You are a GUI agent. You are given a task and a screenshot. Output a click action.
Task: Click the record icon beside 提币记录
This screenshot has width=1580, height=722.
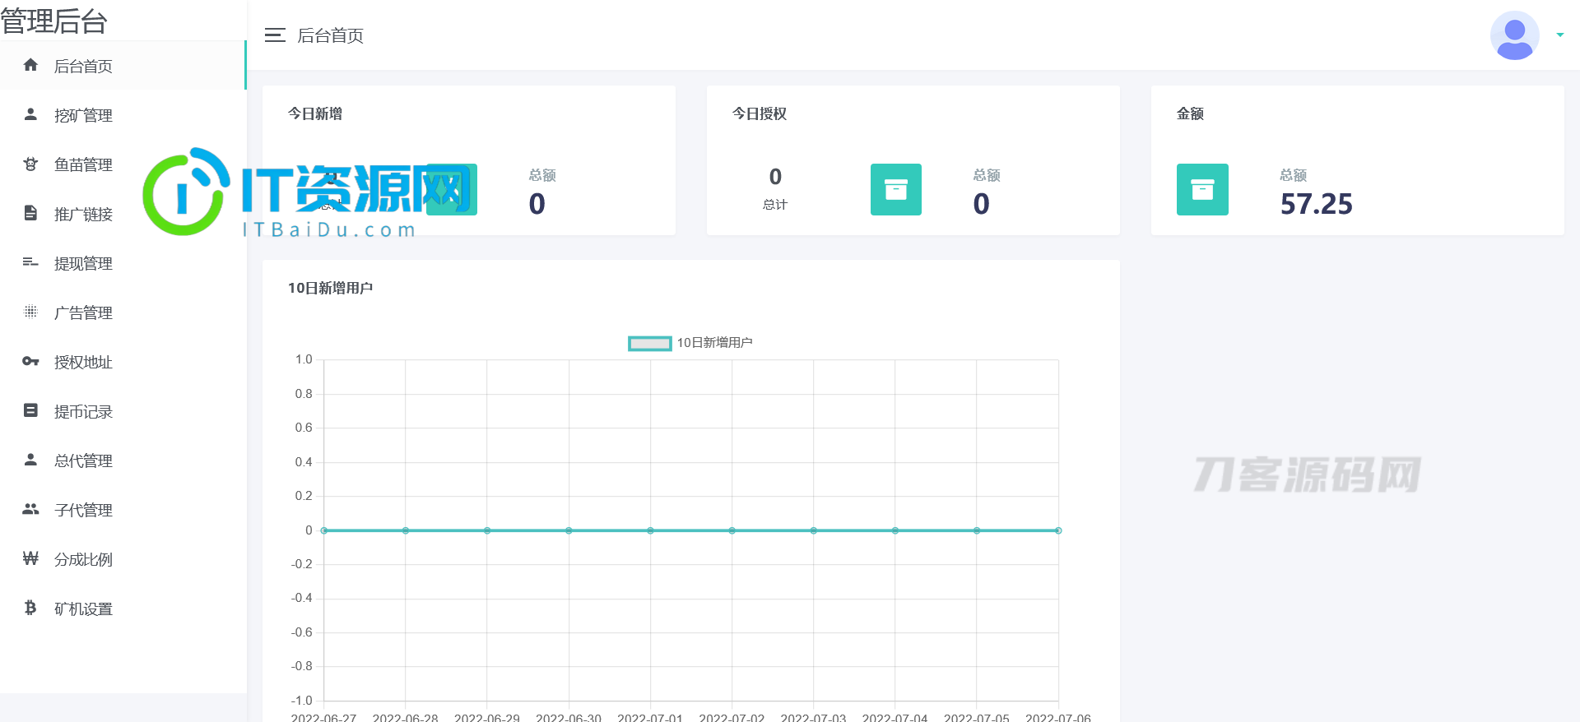click(x=30, y=410)
